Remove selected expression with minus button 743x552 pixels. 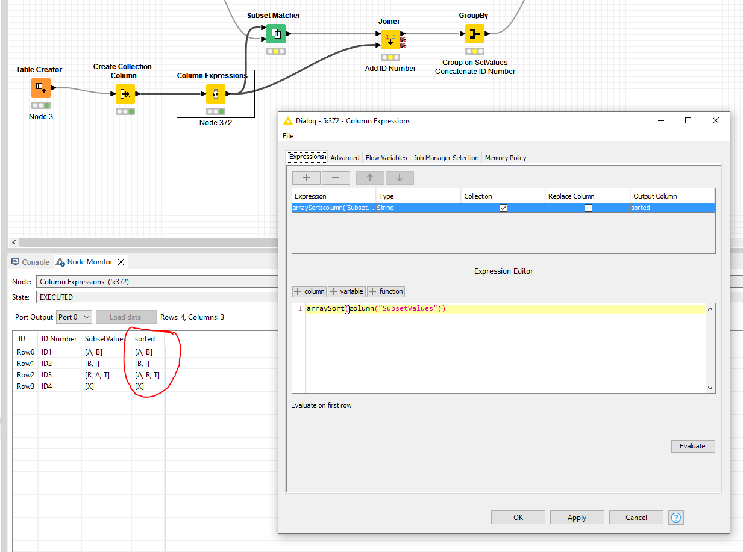[x=336, y=178]
